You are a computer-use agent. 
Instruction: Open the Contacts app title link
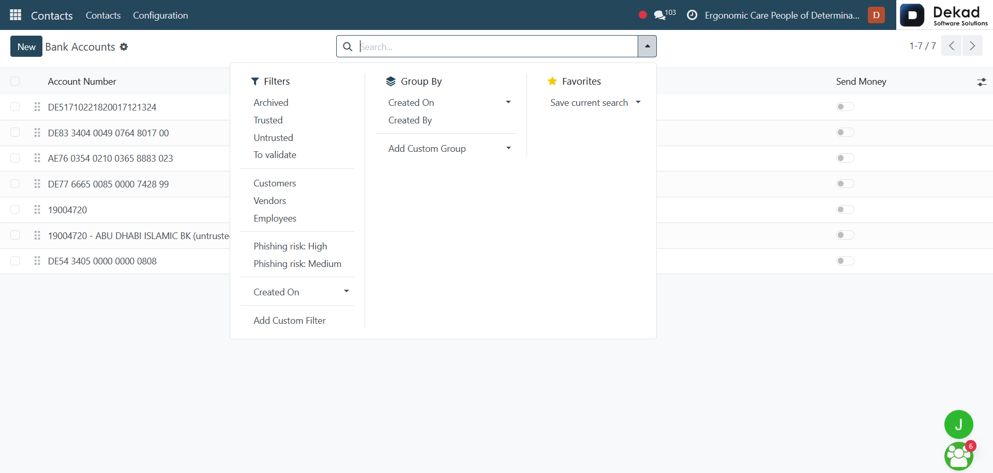[52, 15]
